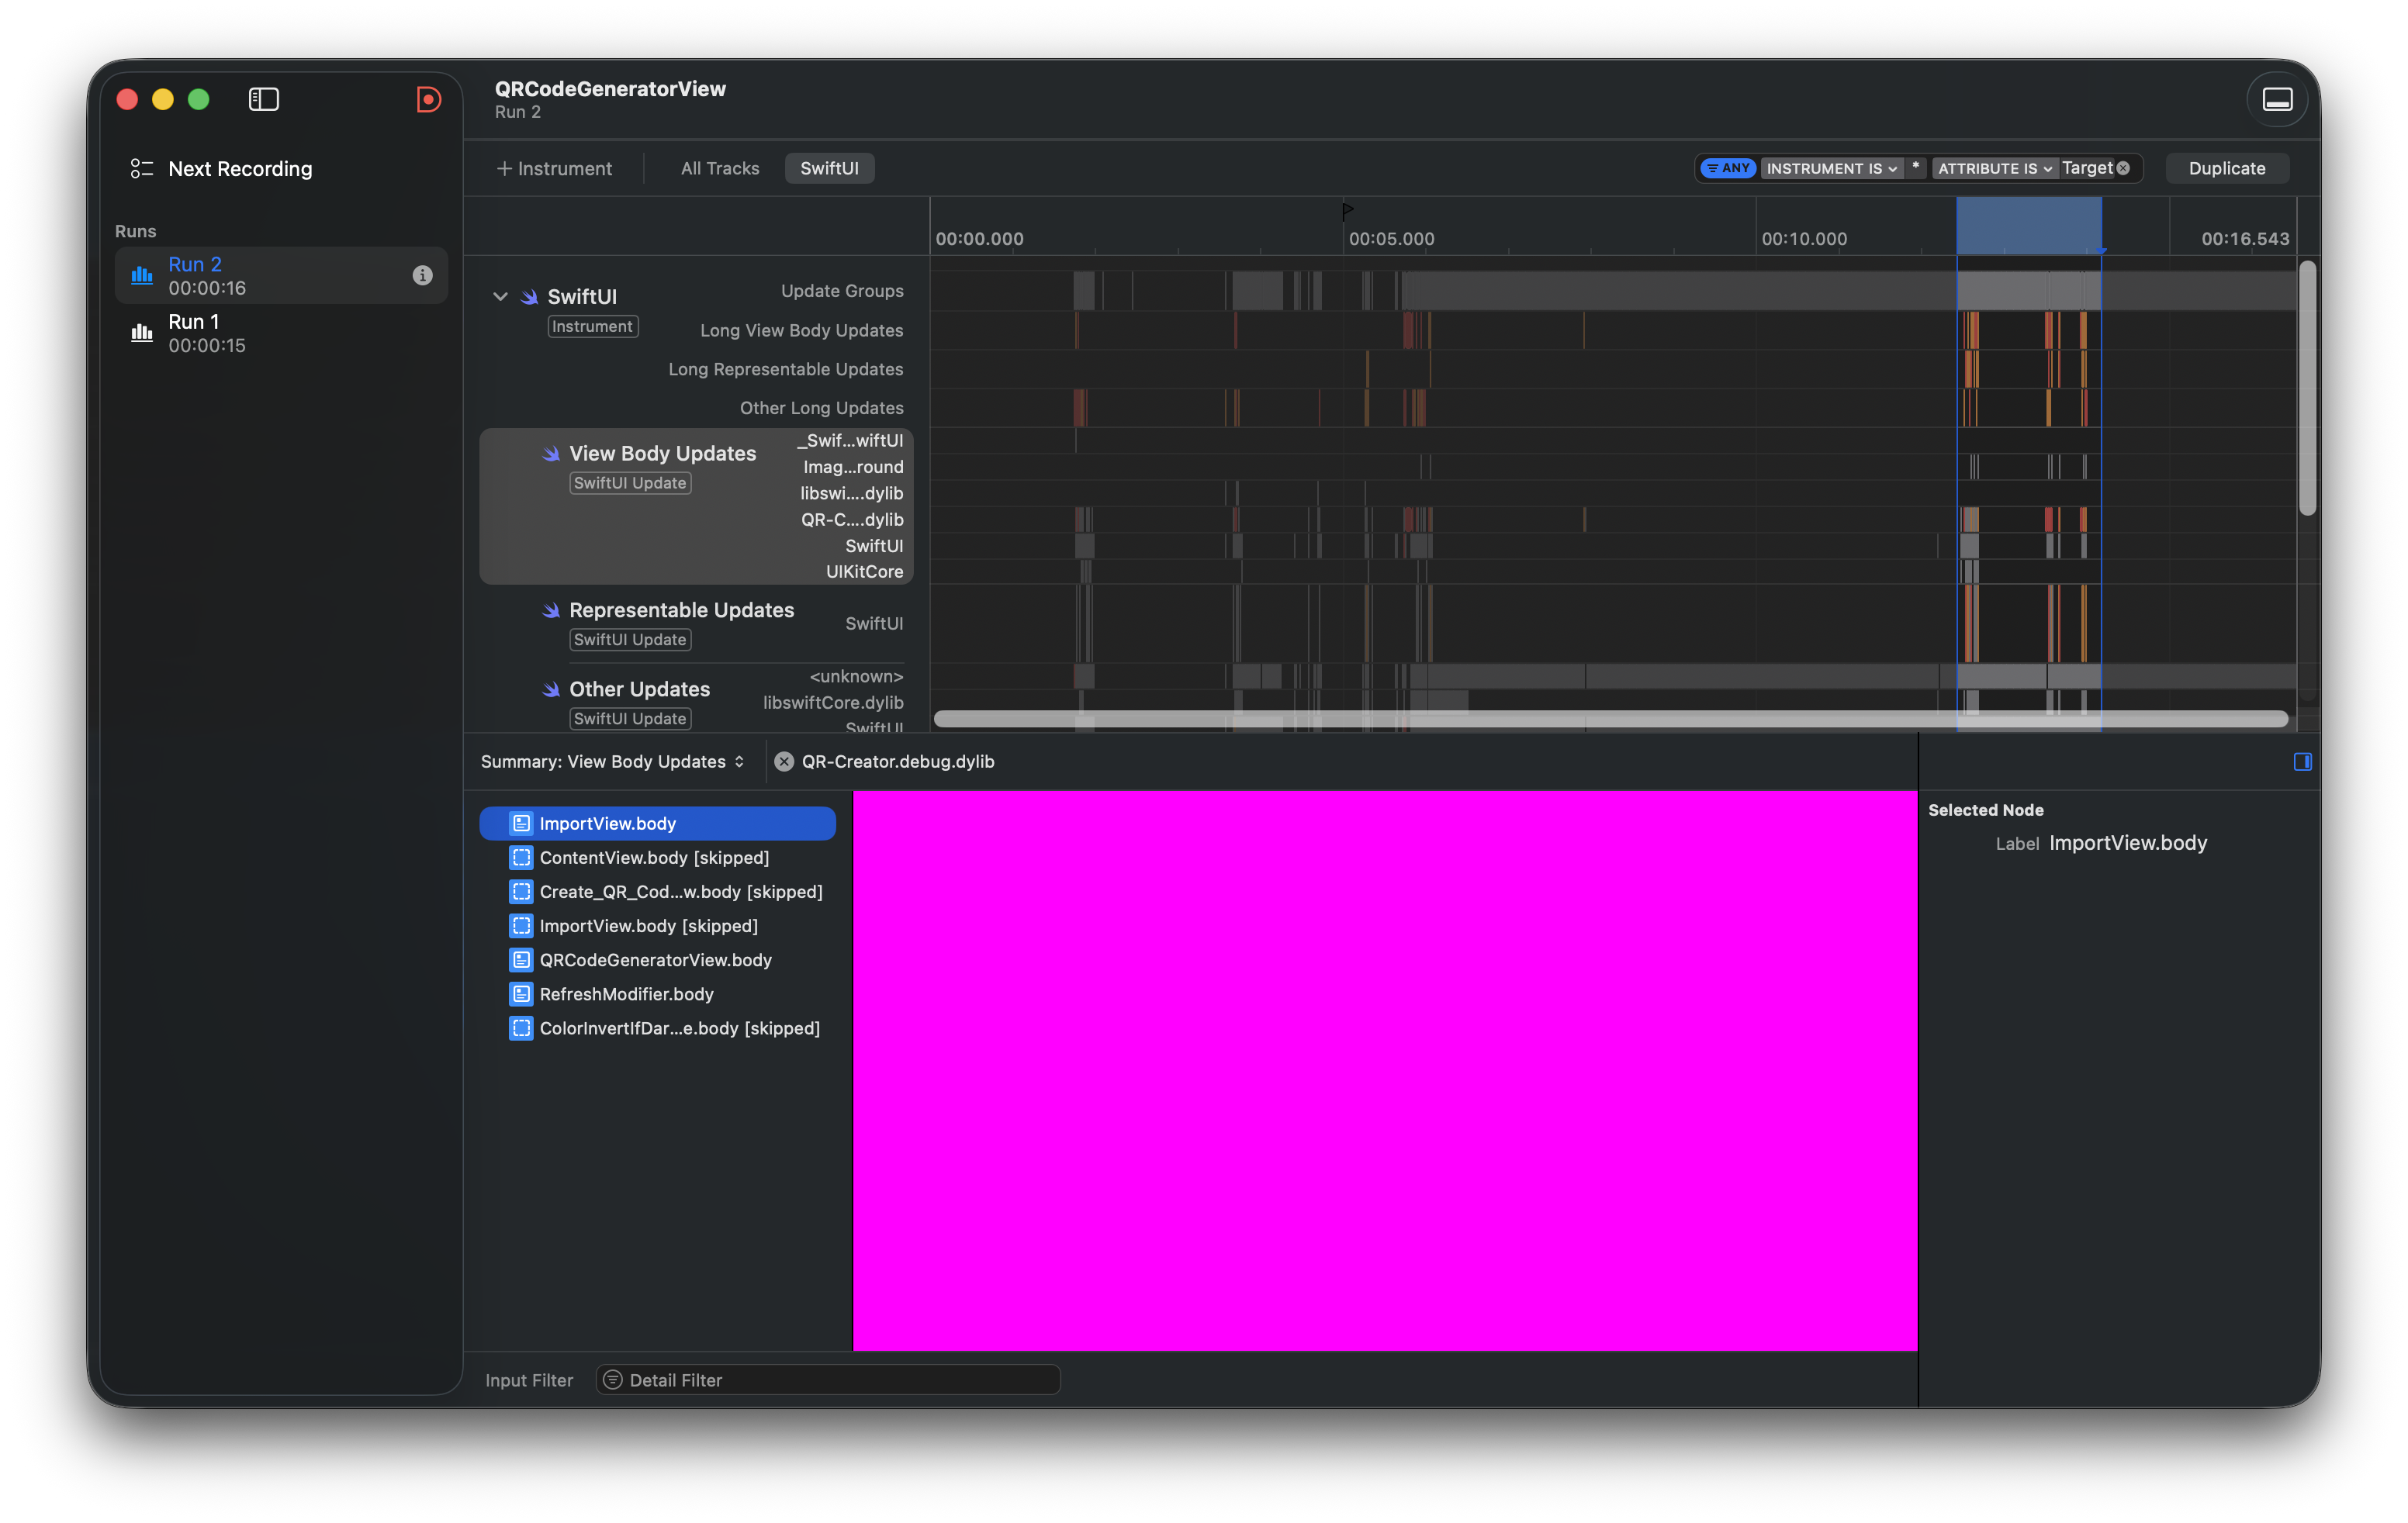
Task: Click into the Detail Filter field
Action: [x=830, y=1379]
